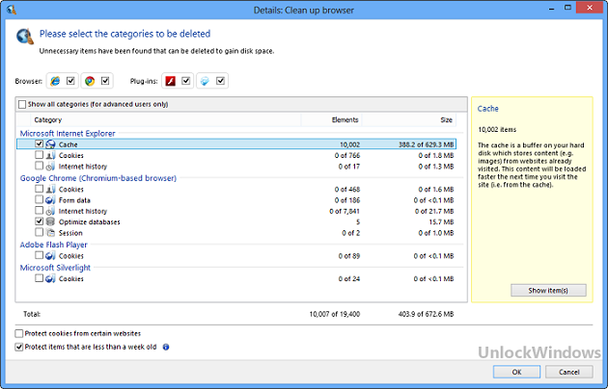
Task: Check Internet Explorer Internet history checkbox
Action: [40, 166]
